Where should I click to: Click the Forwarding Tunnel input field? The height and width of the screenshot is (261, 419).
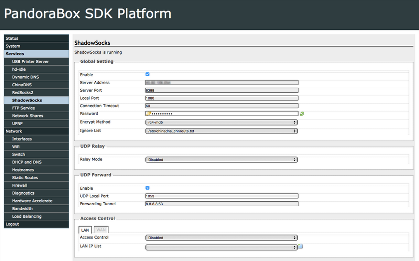(x=222, y=204)
